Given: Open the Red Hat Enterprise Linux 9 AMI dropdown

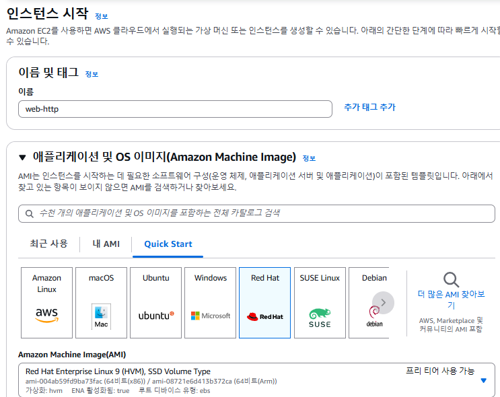Looking at the screenshot, I should tap(256, 380).
